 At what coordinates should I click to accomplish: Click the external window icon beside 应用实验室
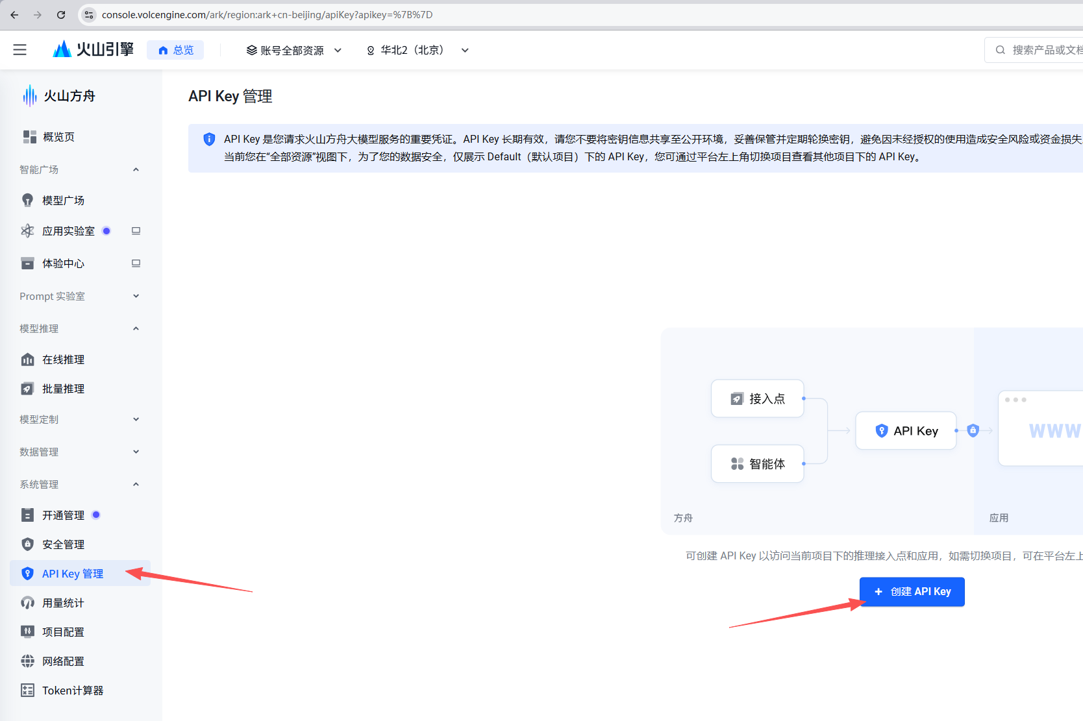point(136,231)
